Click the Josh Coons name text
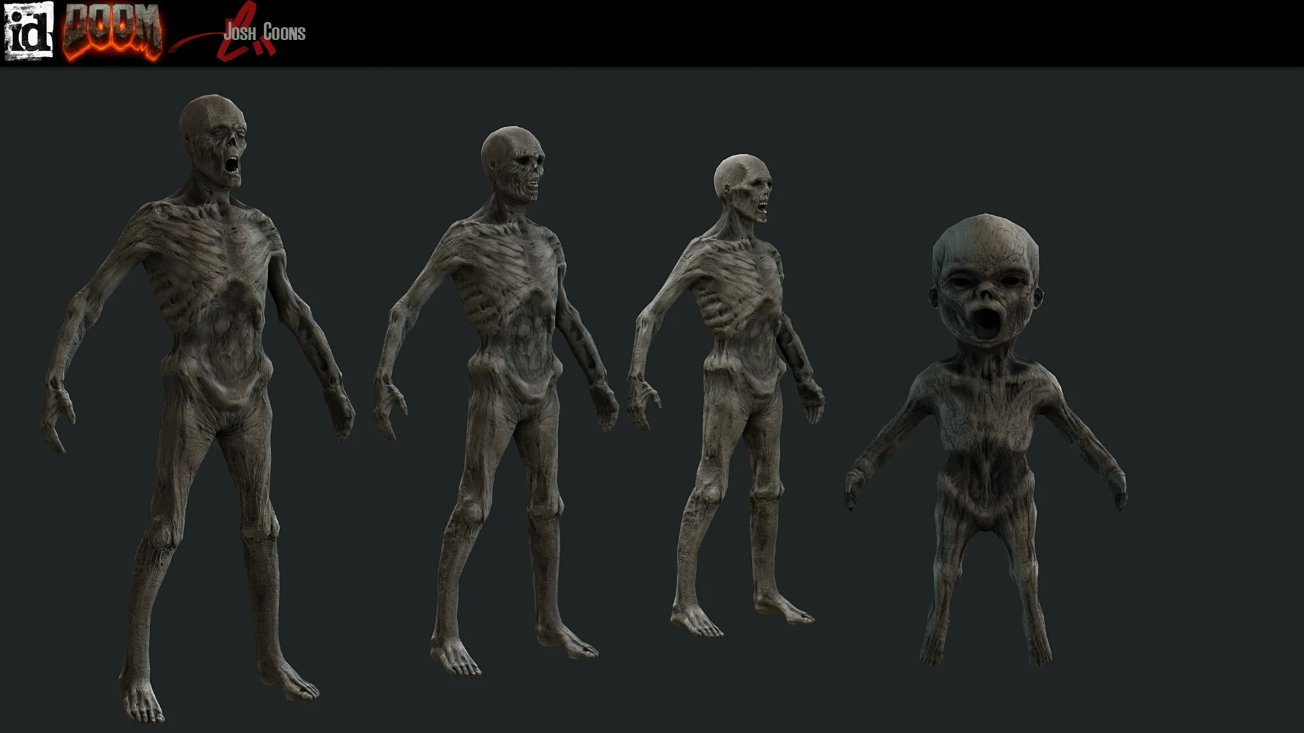Screen dimensions: 1304x733 coord(265,32)
